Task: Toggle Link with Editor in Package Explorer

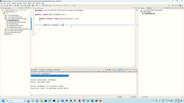Action: (x=22, y=8)
